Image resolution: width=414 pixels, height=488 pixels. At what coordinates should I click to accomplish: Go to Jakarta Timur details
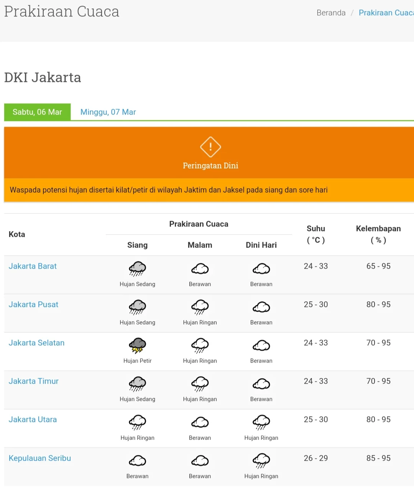(33, 381)
